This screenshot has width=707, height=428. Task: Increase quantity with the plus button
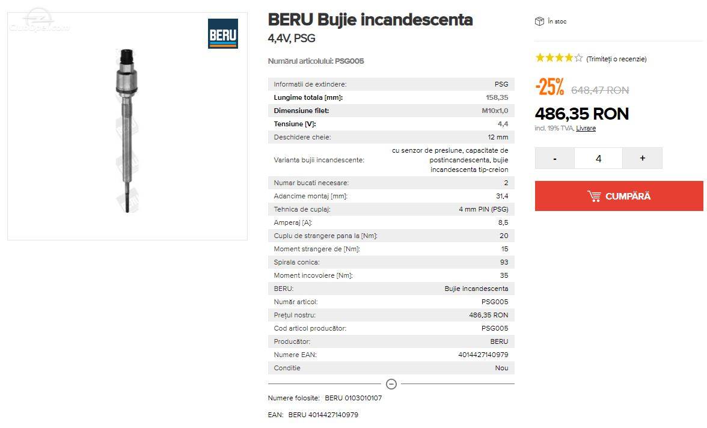[x=643, y=158]
